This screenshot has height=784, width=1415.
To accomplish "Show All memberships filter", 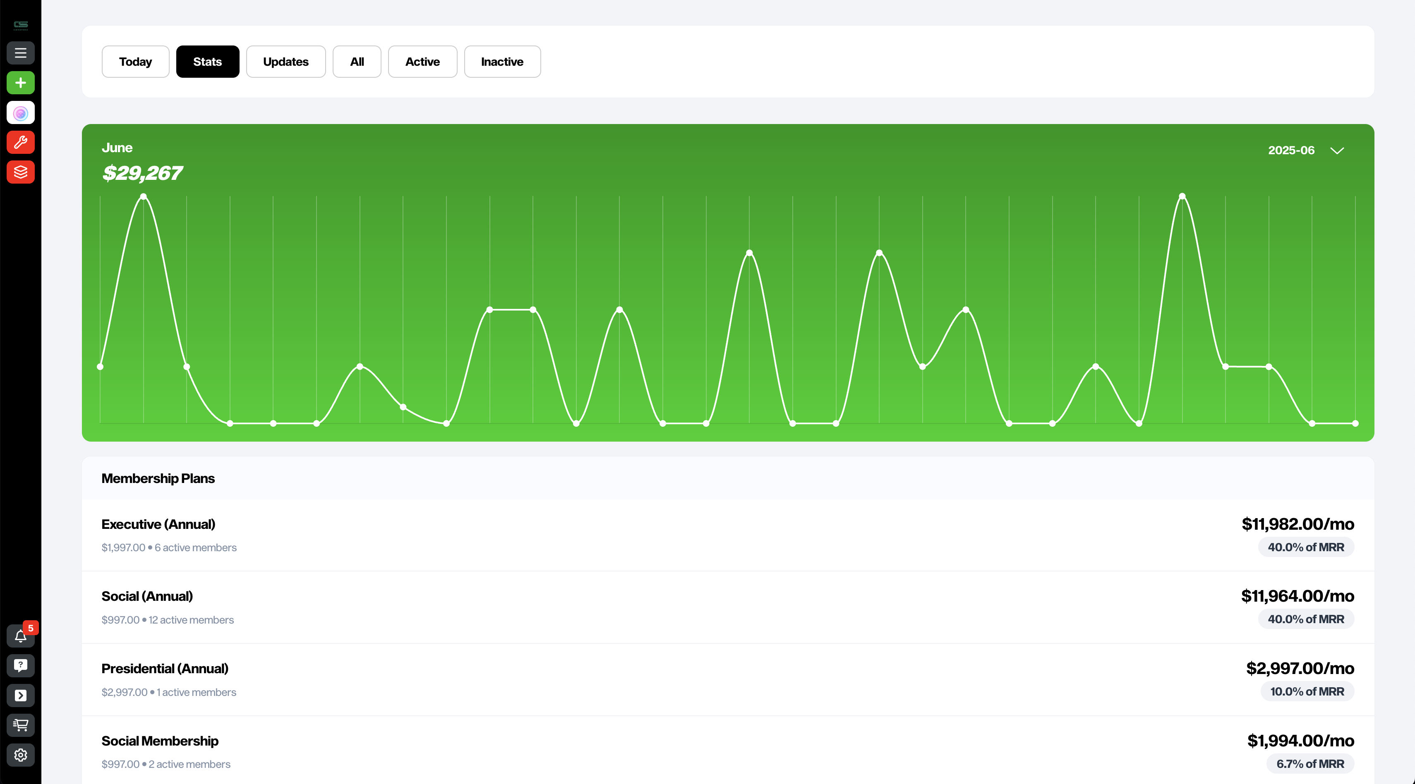I will [357, 62].
